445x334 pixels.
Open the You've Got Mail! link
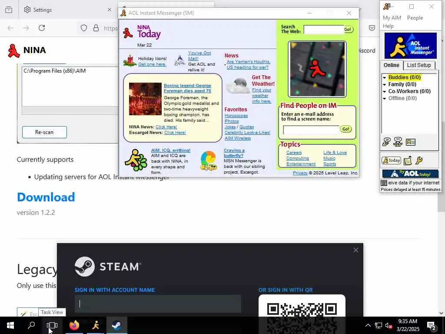click(x=199, y=56)
